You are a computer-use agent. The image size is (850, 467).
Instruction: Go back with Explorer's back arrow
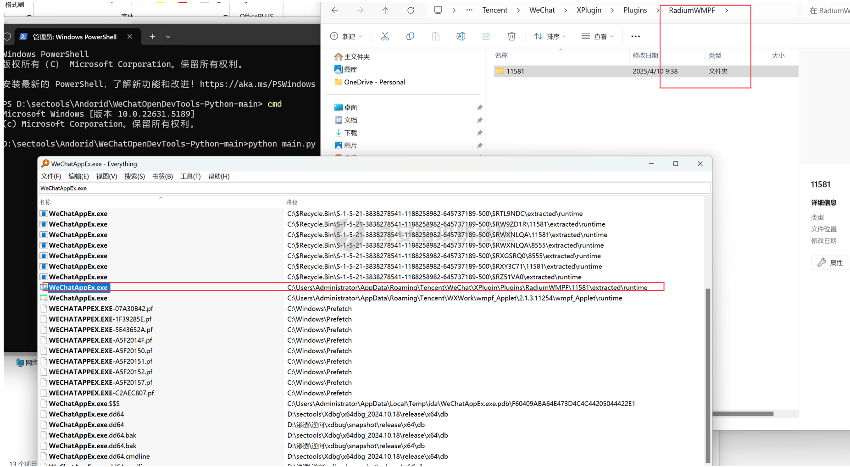coord(335,10)
